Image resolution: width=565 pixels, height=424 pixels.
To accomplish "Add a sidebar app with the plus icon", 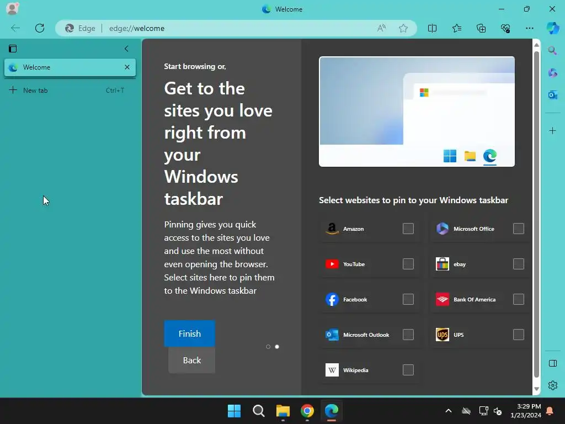I will pyautogui.click(x=552, y=130).
